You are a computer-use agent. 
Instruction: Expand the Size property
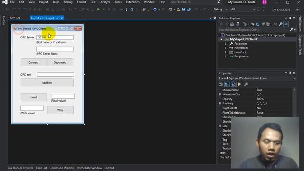[x=219, y=126]
